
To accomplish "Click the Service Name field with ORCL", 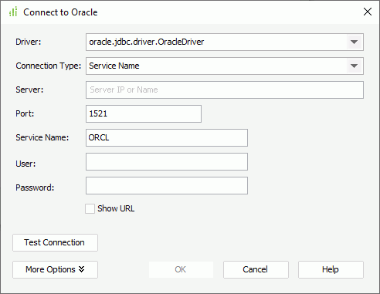I will 167,137.
